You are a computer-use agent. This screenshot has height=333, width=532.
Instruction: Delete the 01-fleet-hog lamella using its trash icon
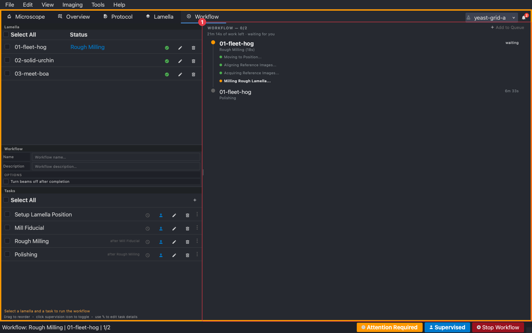(194, 48)
